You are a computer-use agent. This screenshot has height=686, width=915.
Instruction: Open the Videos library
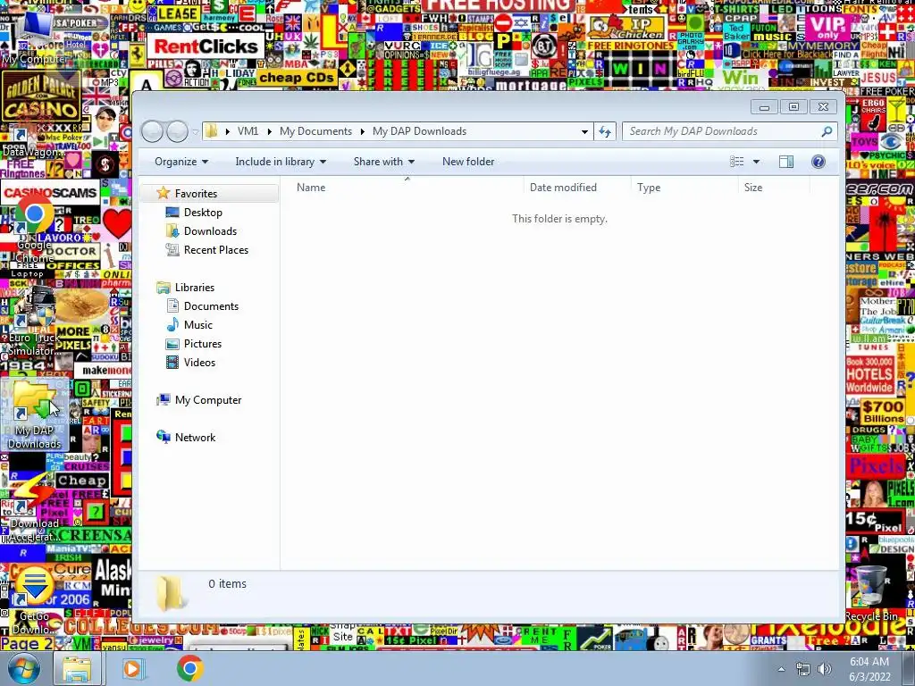(199, 363)
